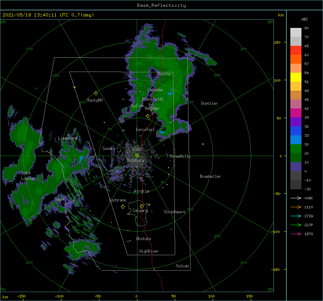This screenshot has width=323, height=301.
Task: Pick the yellow 51-54 dBZ color swatch
Action: (x=296, y=77)
